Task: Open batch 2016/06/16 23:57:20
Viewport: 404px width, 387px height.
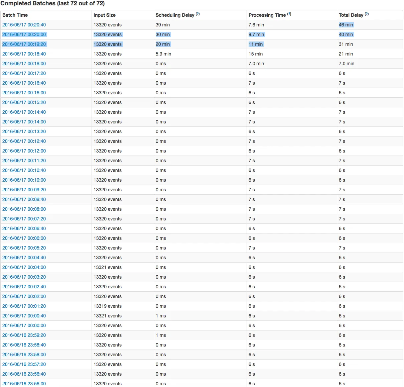Action: [x=24, y=364]
